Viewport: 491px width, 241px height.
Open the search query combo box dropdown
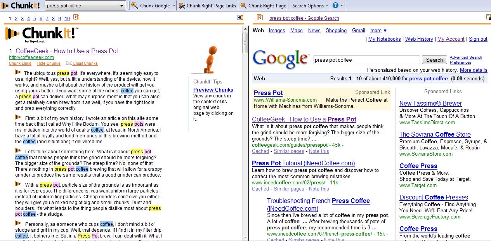[122, 5]
